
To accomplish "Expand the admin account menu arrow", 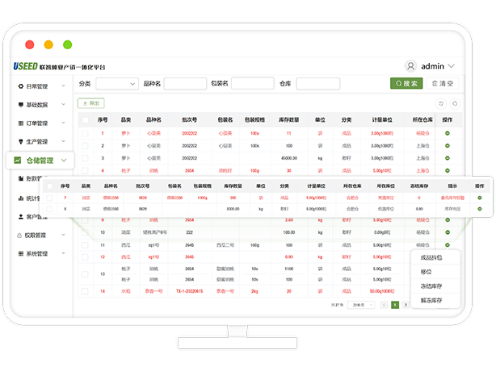I will click(x=452, y=66).
